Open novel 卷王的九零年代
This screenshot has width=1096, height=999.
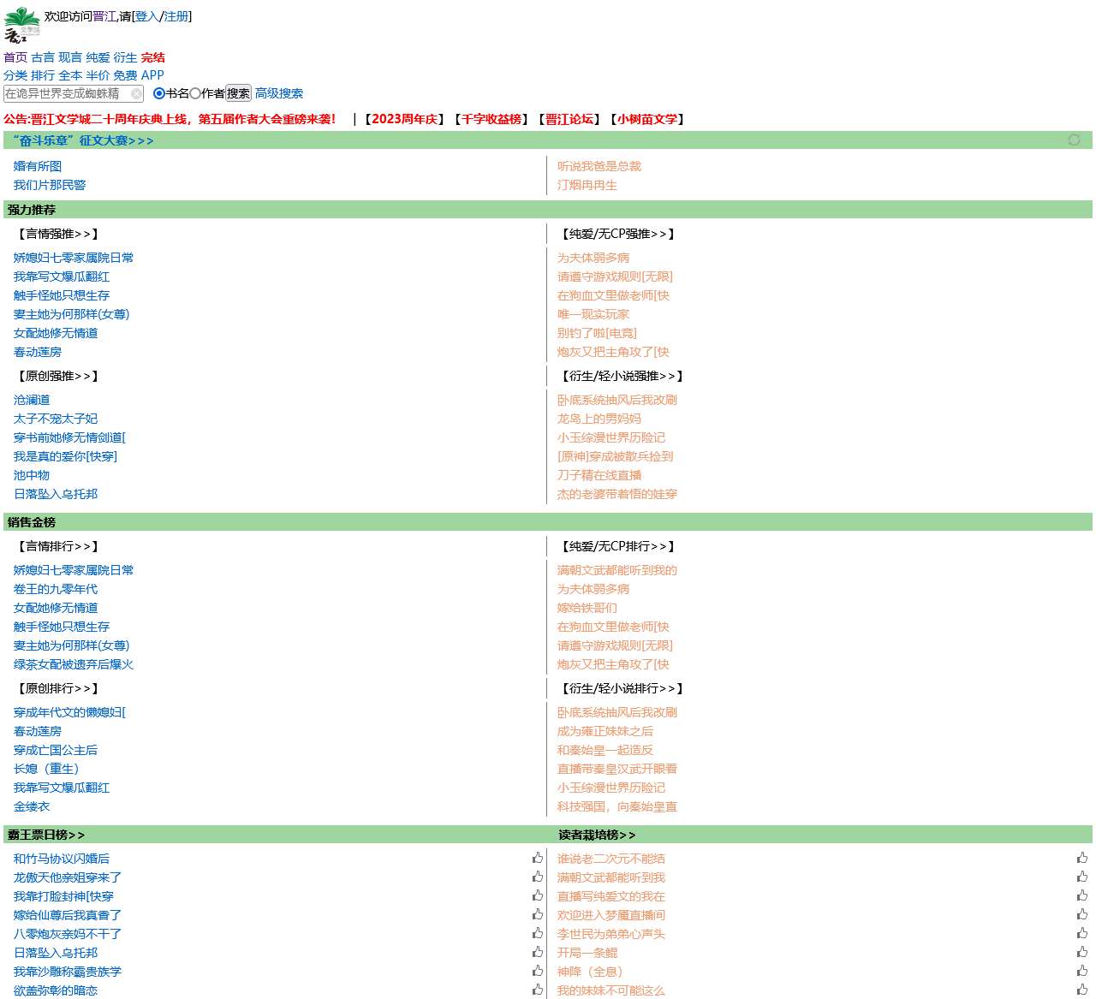coord(56,589)
